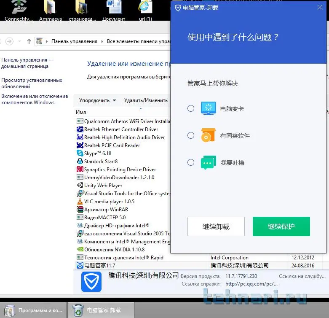Click the Unity Web Player icon

(80, 185)
